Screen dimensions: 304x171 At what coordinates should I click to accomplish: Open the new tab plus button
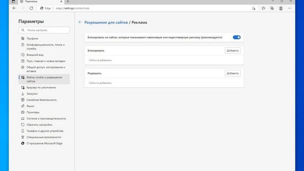(68, 1)
